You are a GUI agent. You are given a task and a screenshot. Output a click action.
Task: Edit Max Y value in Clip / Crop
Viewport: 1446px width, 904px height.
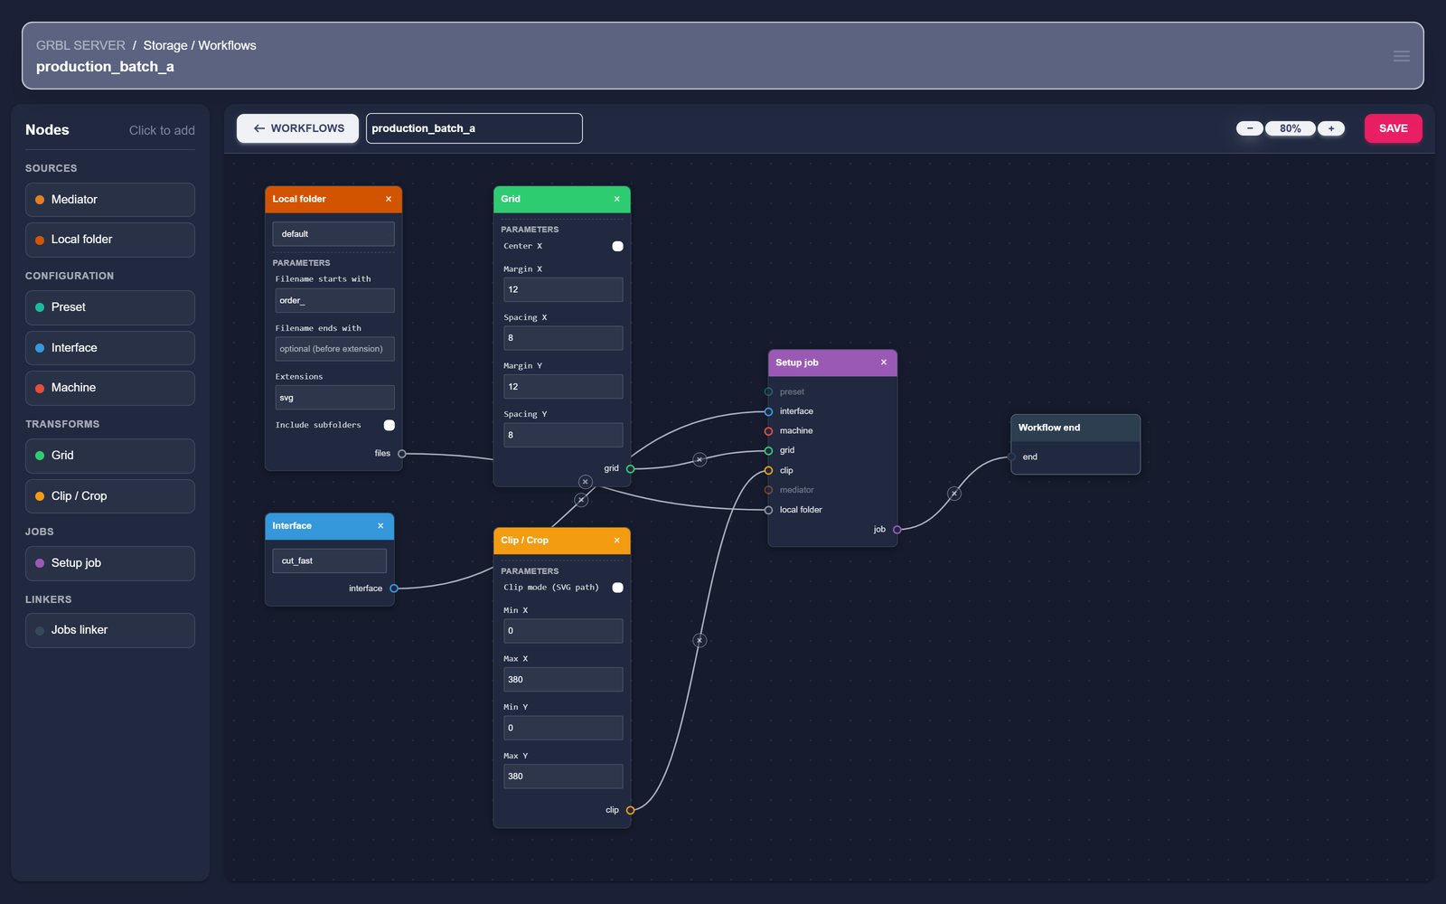click(563, 777)
